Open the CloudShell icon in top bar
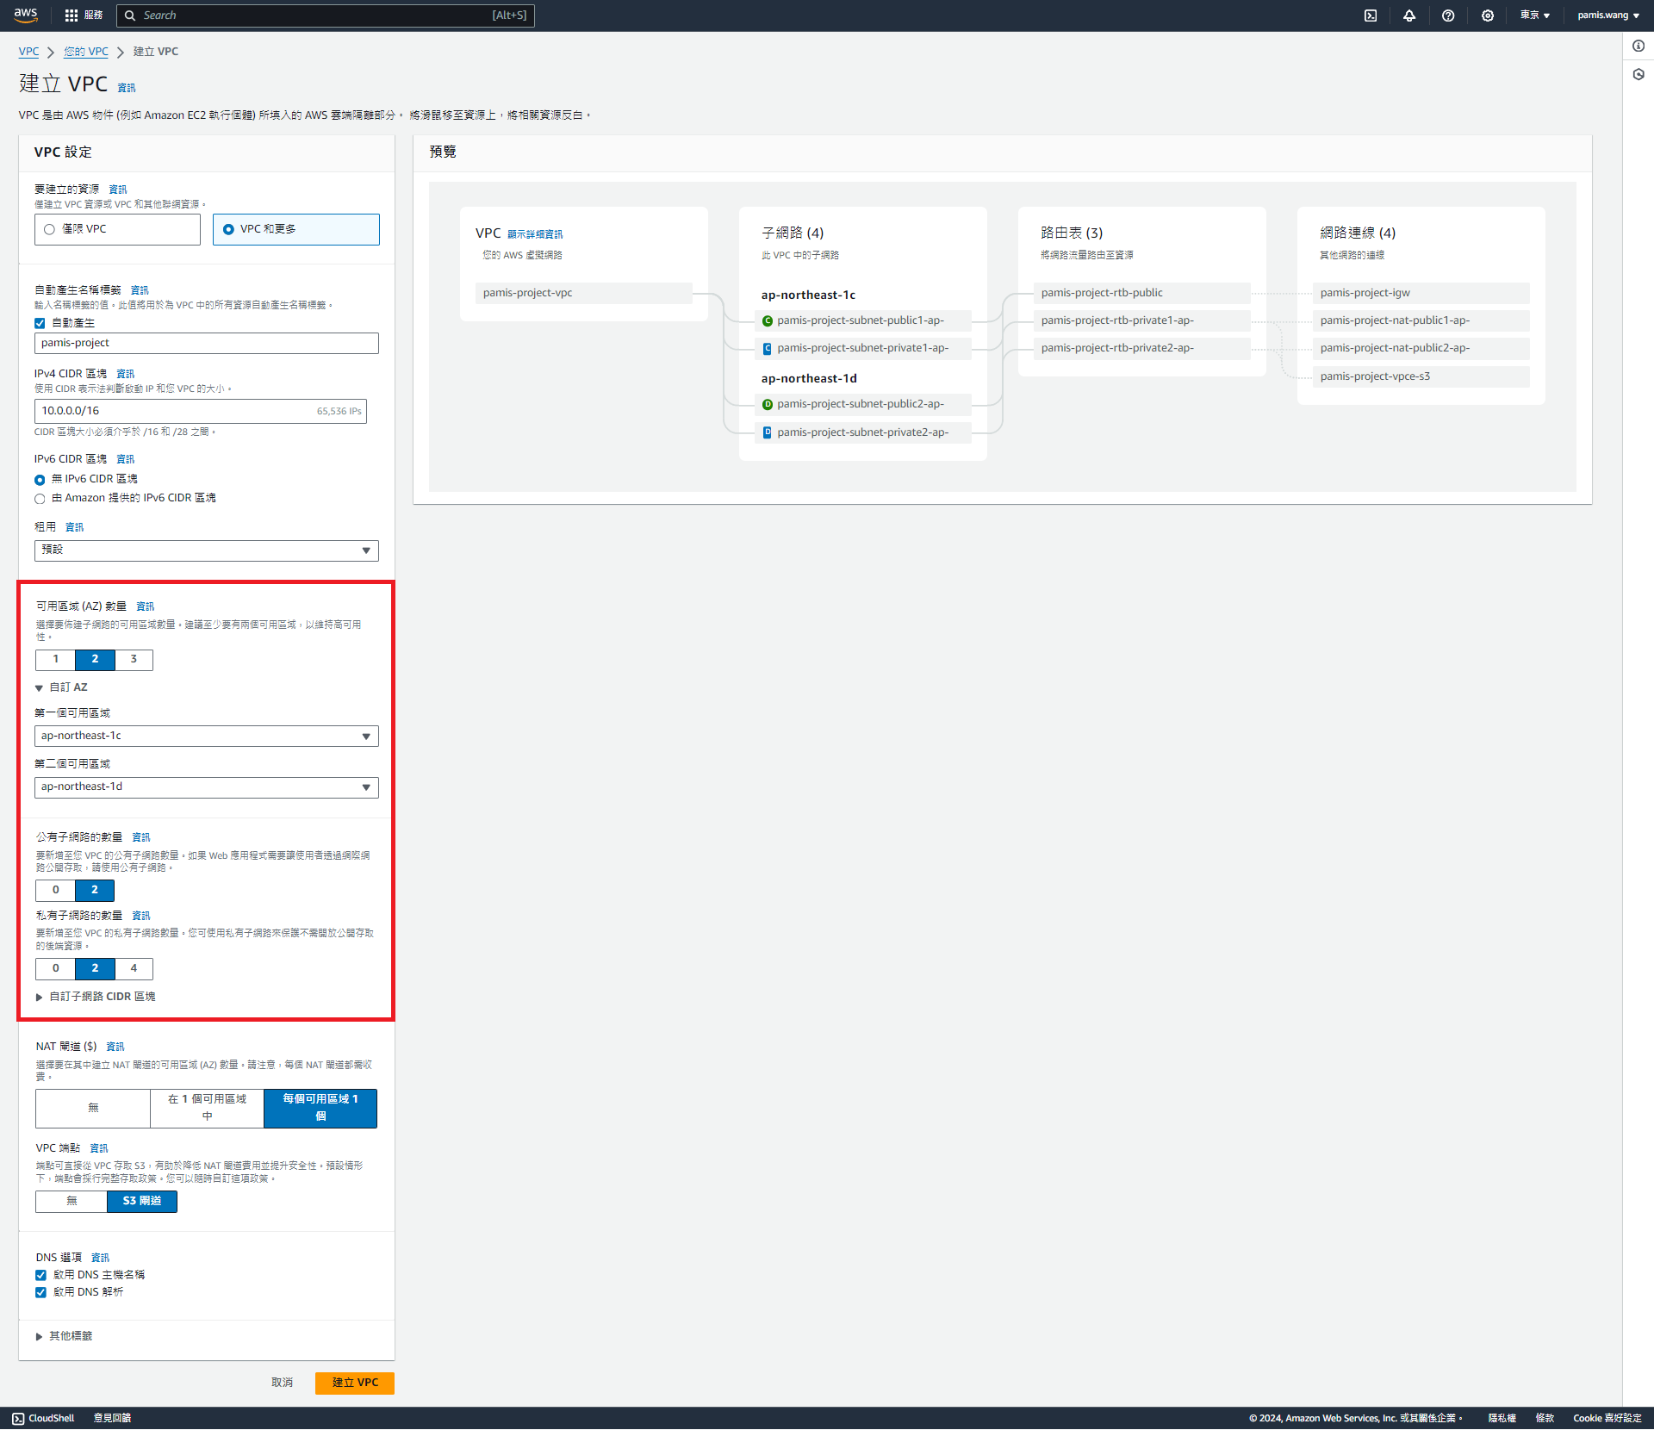The width and height of the screenshot is (1654, 1430). coord(1371,16)
